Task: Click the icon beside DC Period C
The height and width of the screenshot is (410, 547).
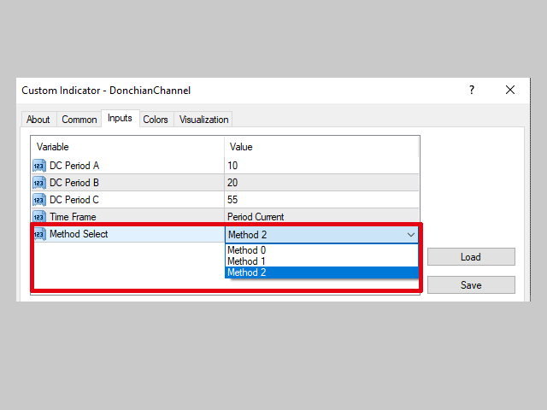Action: pyautogui.click(x=39, y=200)
